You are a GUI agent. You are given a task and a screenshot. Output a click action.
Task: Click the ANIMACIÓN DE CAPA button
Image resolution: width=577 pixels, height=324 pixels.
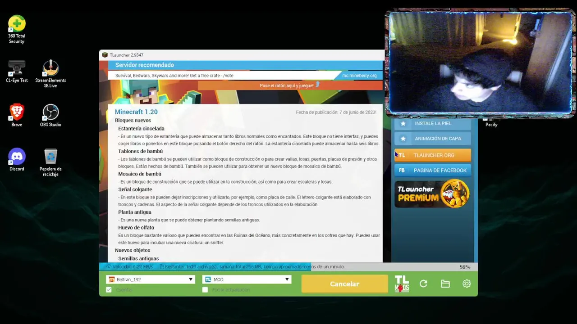(x=433, y=139)
